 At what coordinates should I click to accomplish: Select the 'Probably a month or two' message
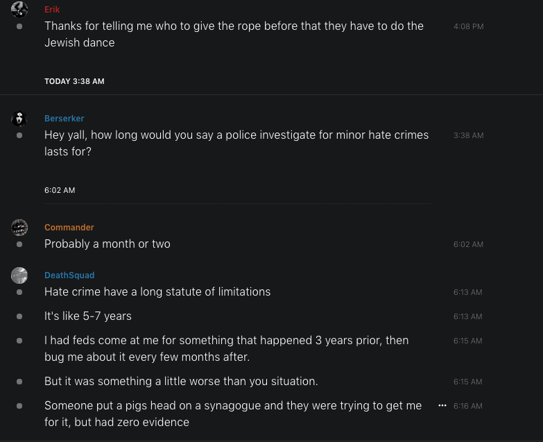[107, 244]
